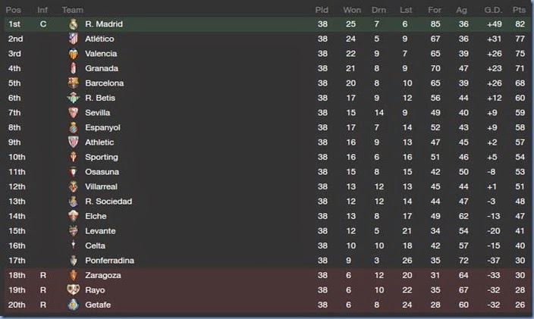
Task: Click the Barcelona club crest icon
Action: 74,83
